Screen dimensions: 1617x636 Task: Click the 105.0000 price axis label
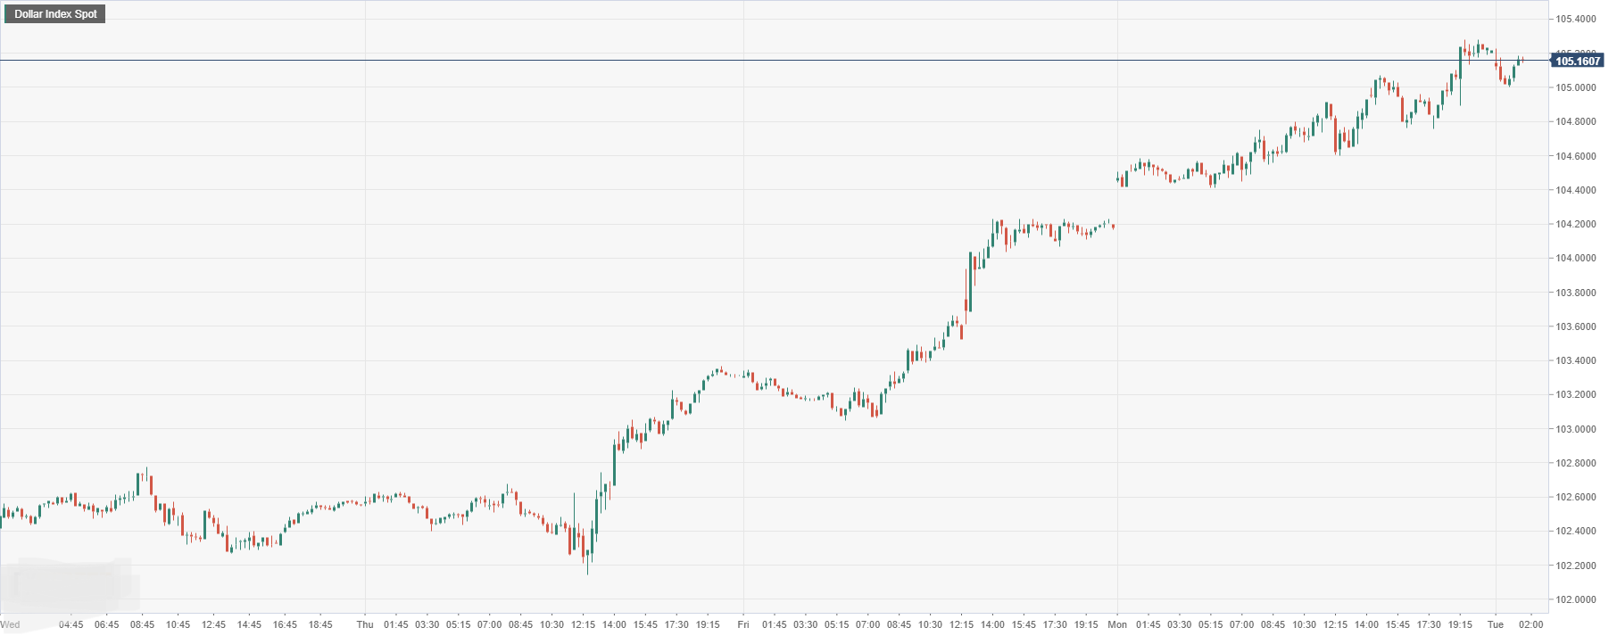[x=1576, y=87]
